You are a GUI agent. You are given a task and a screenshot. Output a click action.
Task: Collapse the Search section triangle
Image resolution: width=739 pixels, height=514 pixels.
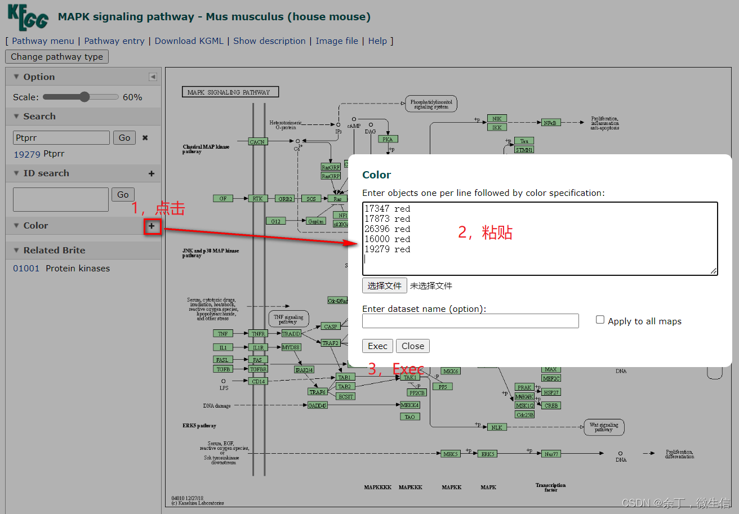point(16,117)
